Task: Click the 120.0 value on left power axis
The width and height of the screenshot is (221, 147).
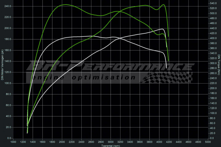Action: click(8, 72)
